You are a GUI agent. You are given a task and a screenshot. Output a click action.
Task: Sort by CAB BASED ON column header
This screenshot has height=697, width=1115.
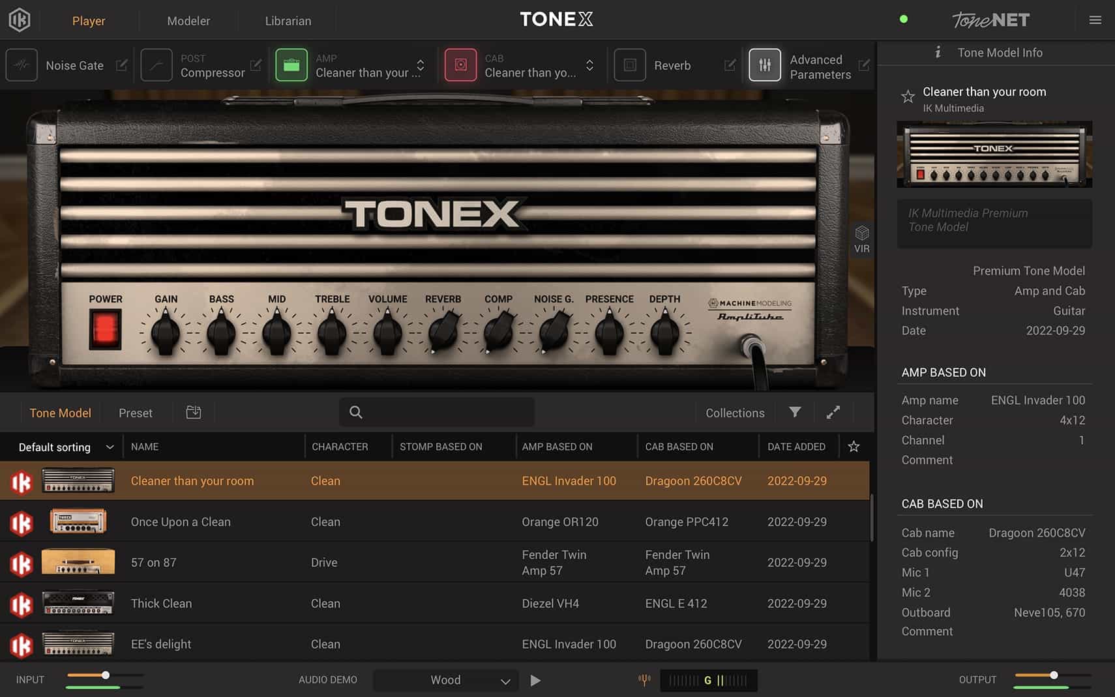tap(679, 447)
